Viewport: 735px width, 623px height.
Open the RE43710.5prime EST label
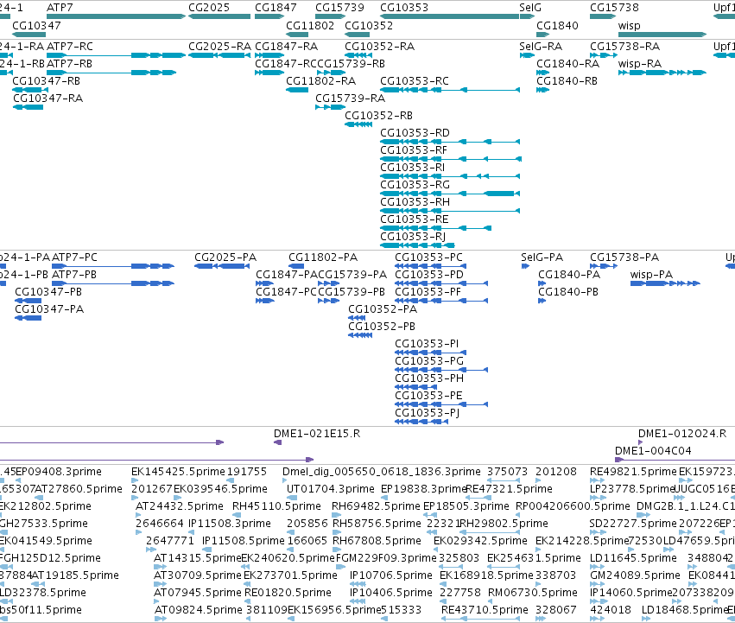(485, 610)
